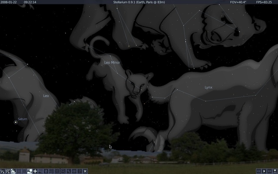Toggle ground landscape visibility
278x174 pixels.
30,171
